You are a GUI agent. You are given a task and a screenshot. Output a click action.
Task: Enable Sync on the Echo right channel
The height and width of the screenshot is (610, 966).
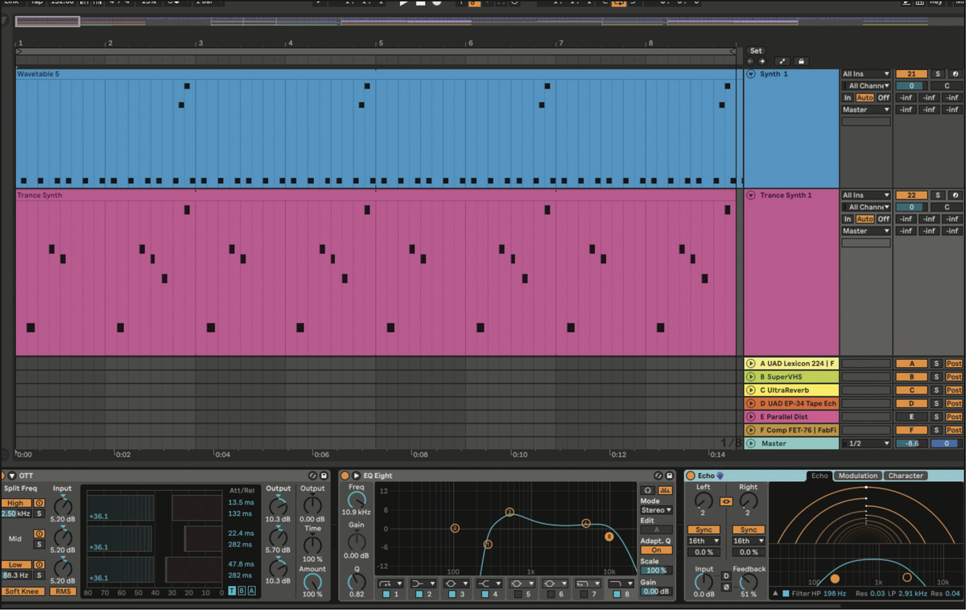click(x=747, y=530)
